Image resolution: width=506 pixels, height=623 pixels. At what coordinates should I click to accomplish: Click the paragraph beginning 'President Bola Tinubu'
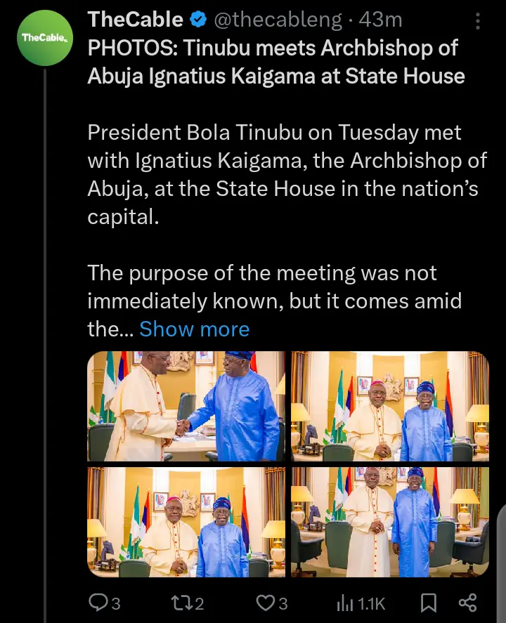(x=287, y=173)
